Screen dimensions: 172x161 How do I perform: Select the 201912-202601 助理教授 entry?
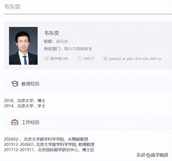pyautogui.click(x=49, y=145)
